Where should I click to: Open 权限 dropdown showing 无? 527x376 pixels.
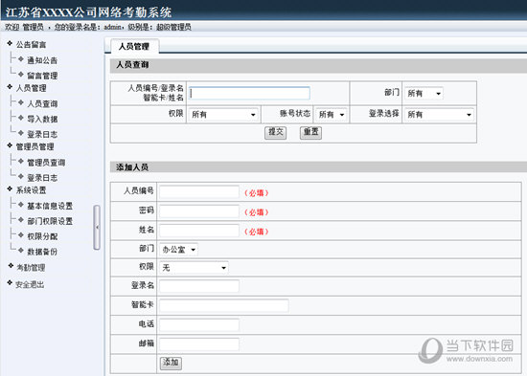pos(194,268)
